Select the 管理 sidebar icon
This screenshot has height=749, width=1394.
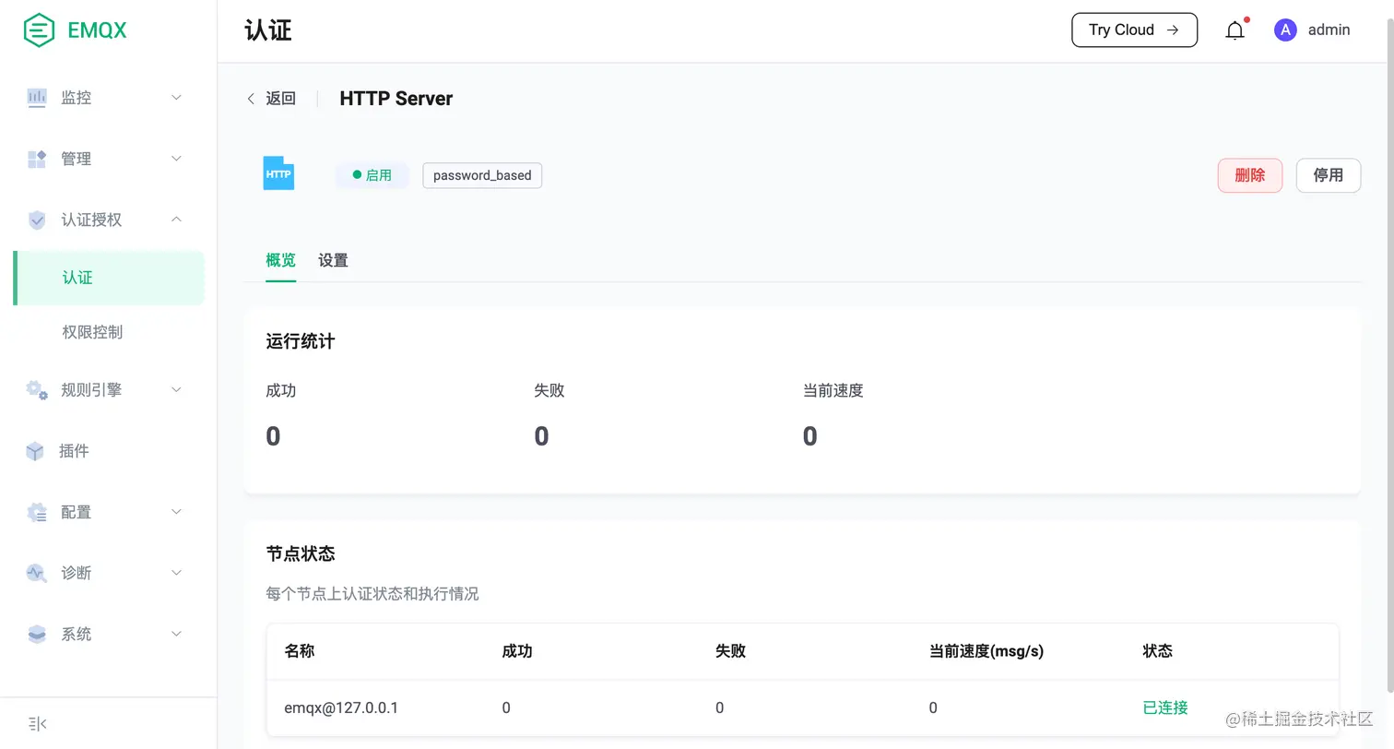click(37, 158)
